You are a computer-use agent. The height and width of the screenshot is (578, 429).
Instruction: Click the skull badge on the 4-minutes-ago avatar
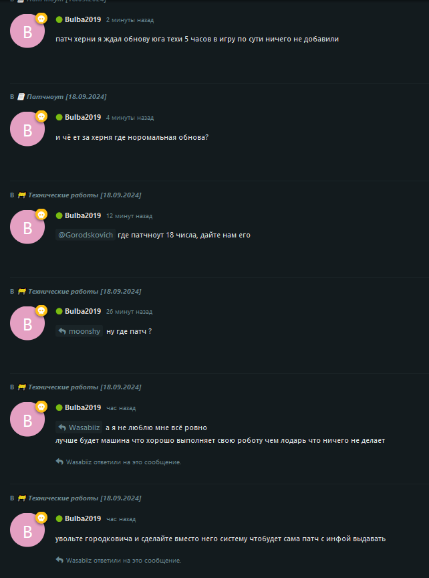(41, 116)
